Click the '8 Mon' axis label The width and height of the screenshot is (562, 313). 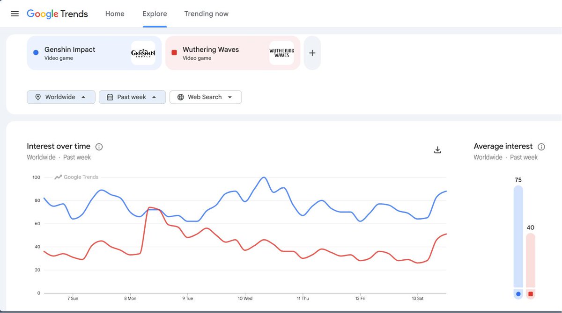131,298
